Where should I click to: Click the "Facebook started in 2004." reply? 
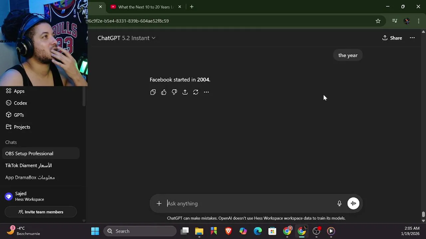click(180, 80)
